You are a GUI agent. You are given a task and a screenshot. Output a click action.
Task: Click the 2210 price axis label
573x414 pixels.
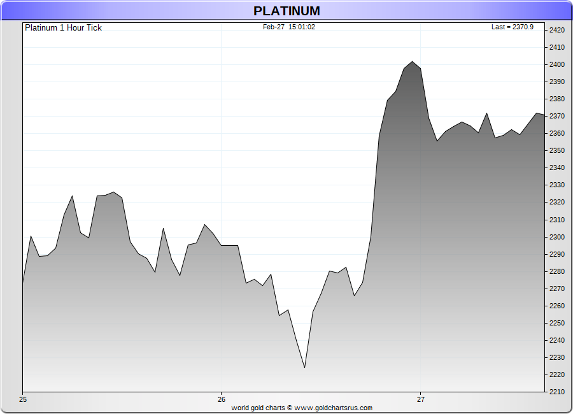click(557, 392)
